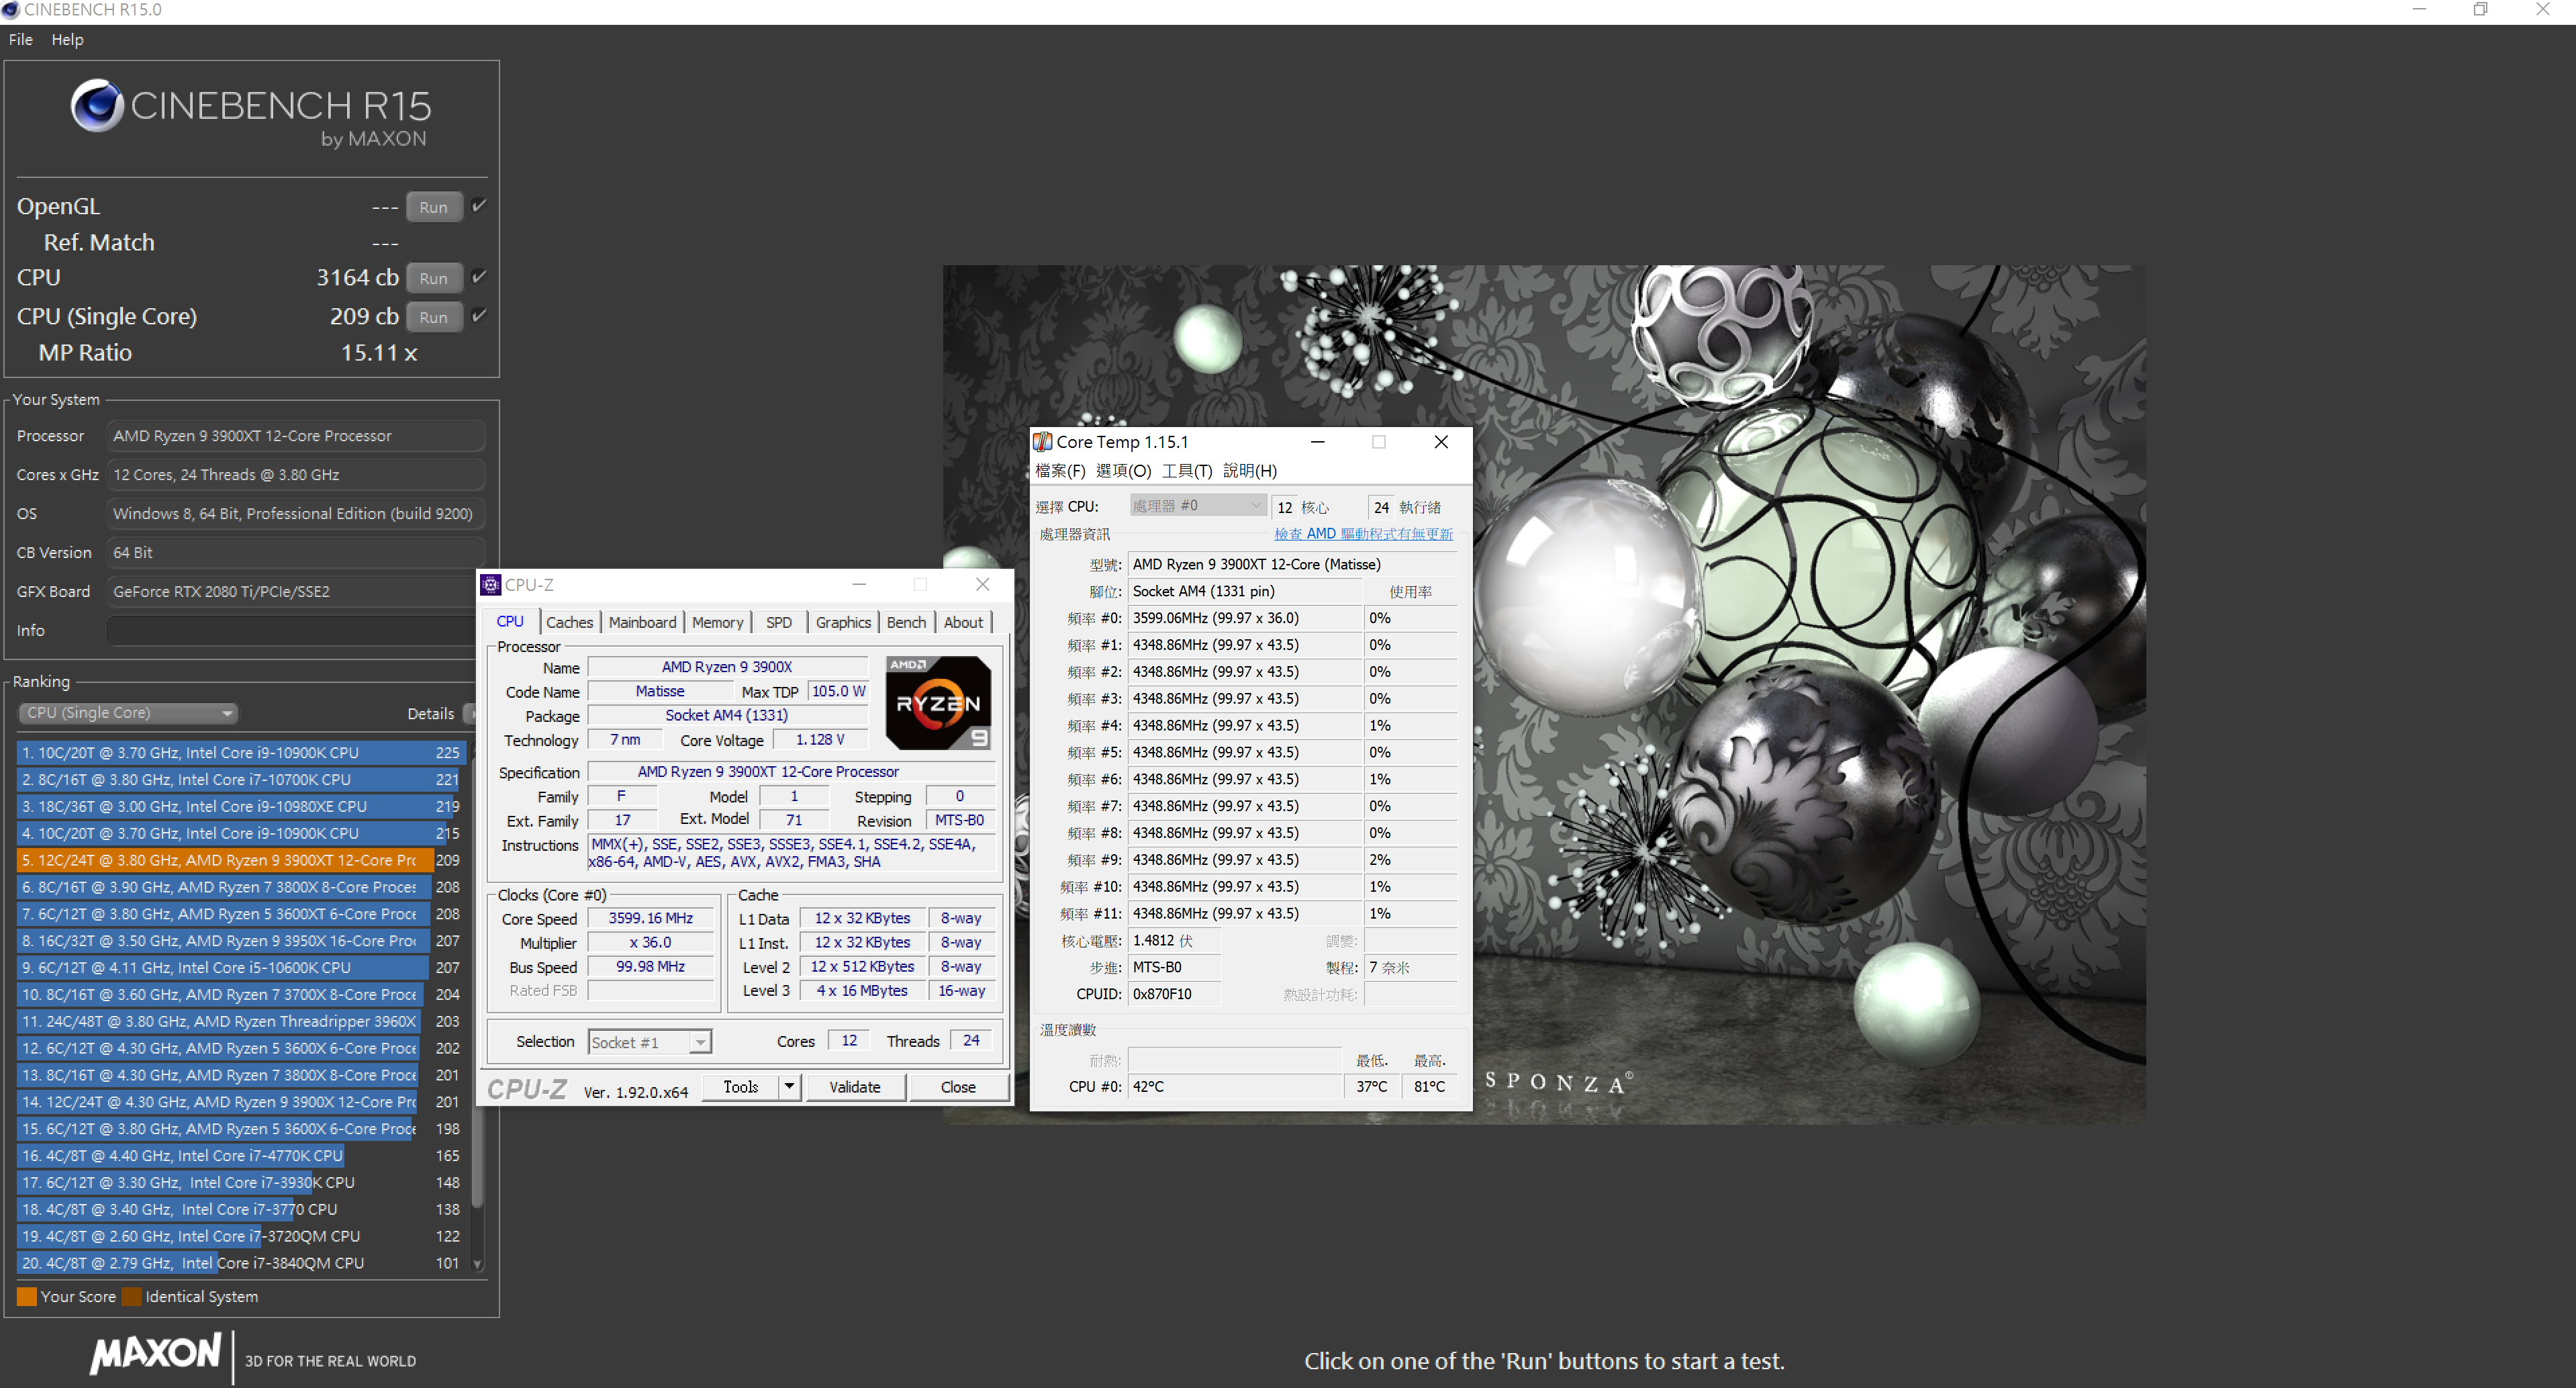Open the Socket #1 selection dropdown in CPU-Z
This screenshot has height=1388, width=2576.
(649, 1042)
